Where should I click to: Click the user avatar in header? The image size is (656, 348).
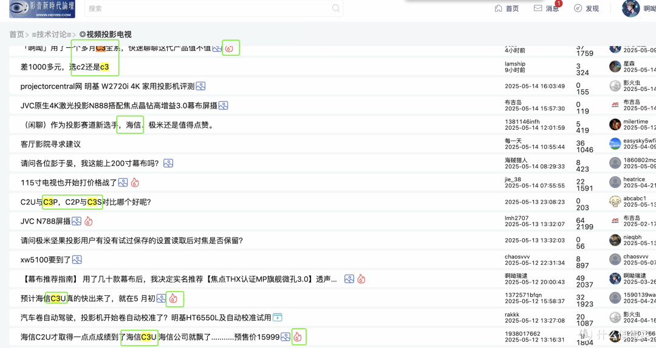(630, 8)
